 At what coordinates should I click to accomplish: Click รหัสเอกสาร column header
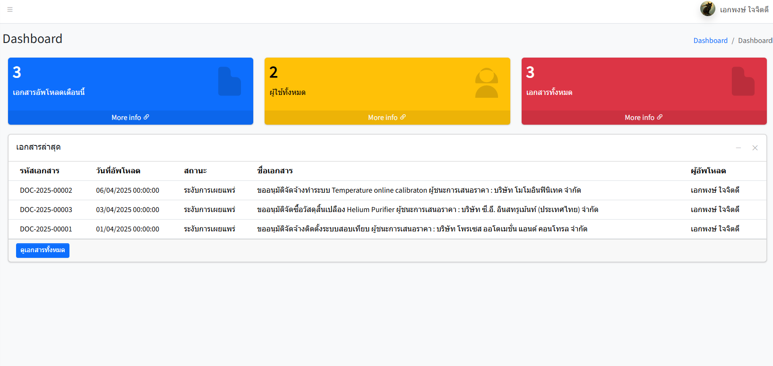pos(40,171)
